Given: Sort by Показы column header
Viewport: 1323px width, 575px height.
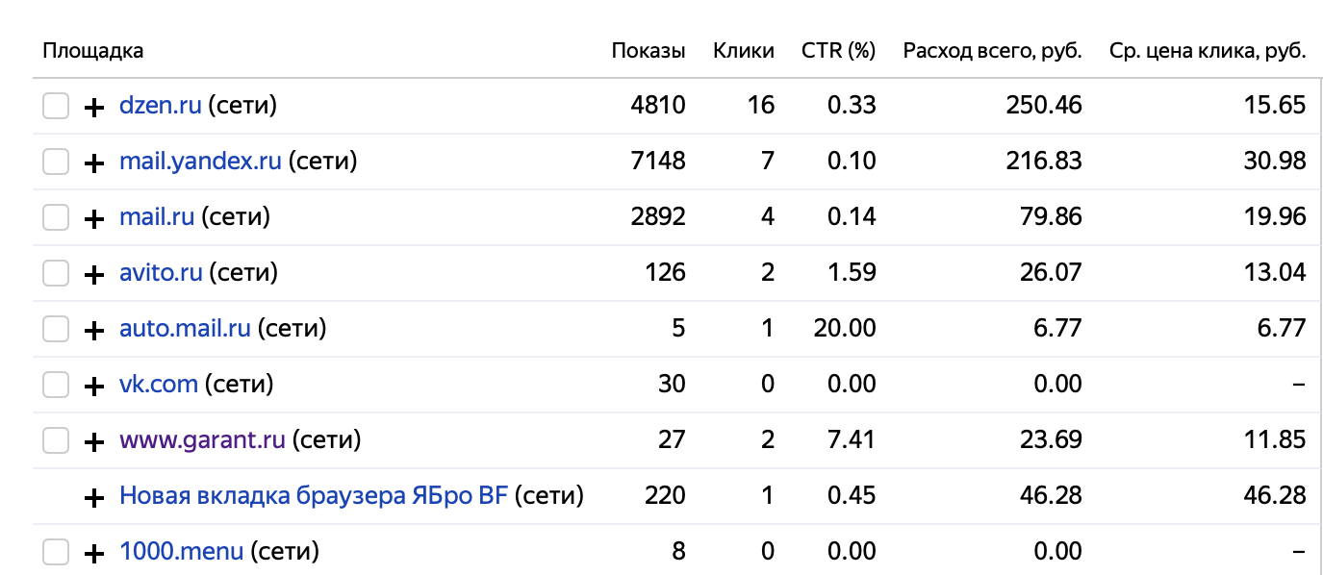Looking at the screenshot, I should (x=649, y=51).
